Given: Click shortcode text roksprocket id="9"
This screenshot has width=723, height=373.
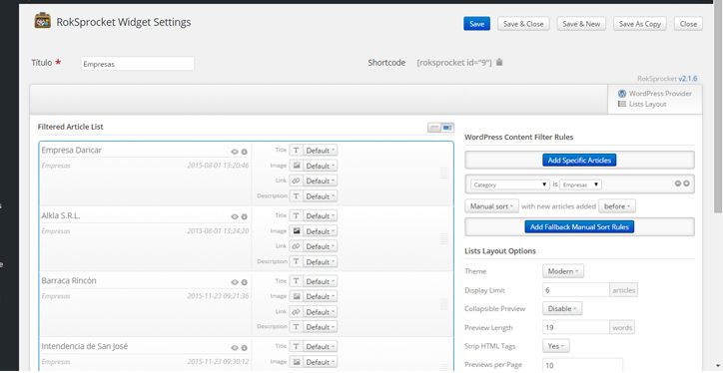Looking at the screenshot, I should tap(454, 63).
